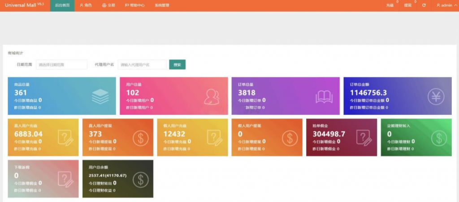Click the 今日新增订单总金额 line
The height and width of the screenshot is (202, 459).
click(x=369, y=100)
